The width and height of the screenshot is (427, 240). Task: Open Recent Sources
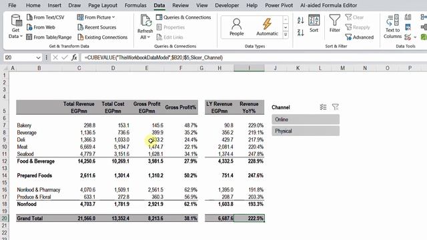[x=97, y=27]
